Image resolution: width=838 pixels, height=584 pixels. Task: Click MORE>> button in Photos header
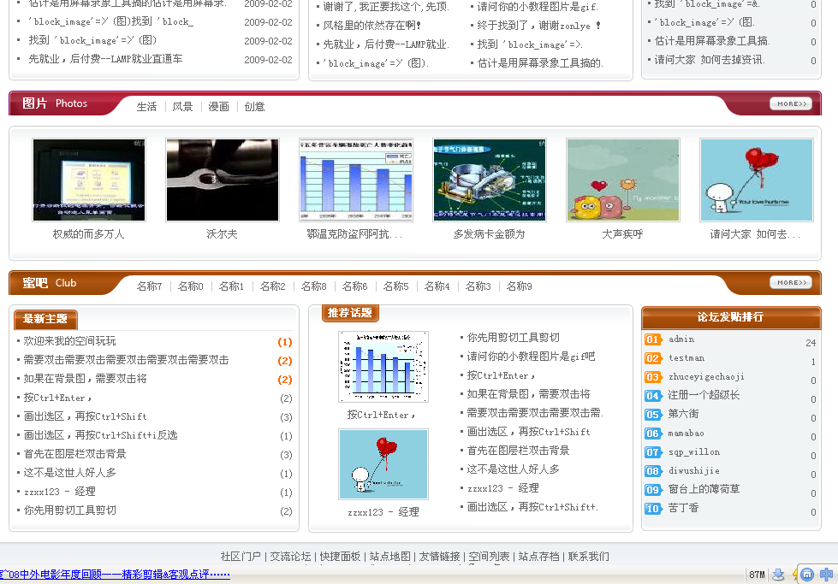[791, 103]
